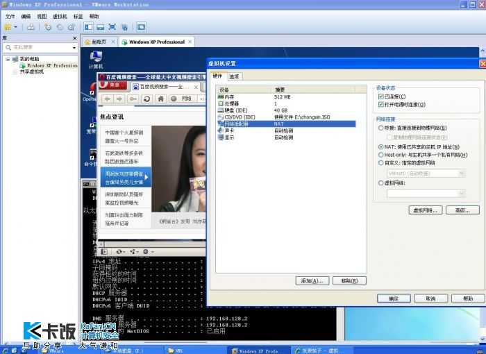Click Opera Link sync status icon
The height and width of the screenshot is (354, 486).
pyautogui.click(x=120, y=252)
